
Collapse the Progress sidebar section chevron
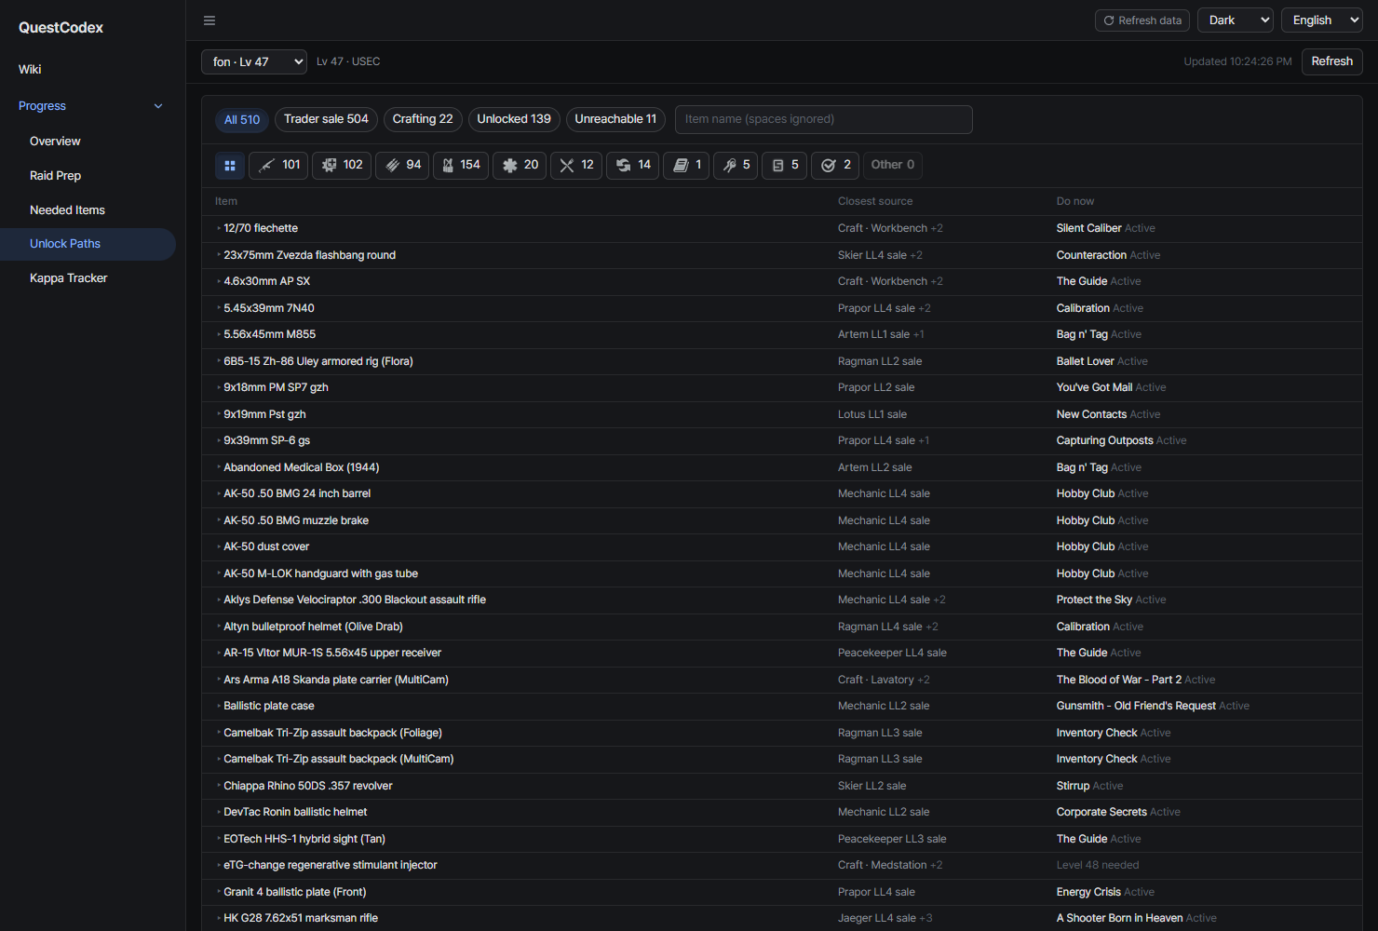pos(158,106)
